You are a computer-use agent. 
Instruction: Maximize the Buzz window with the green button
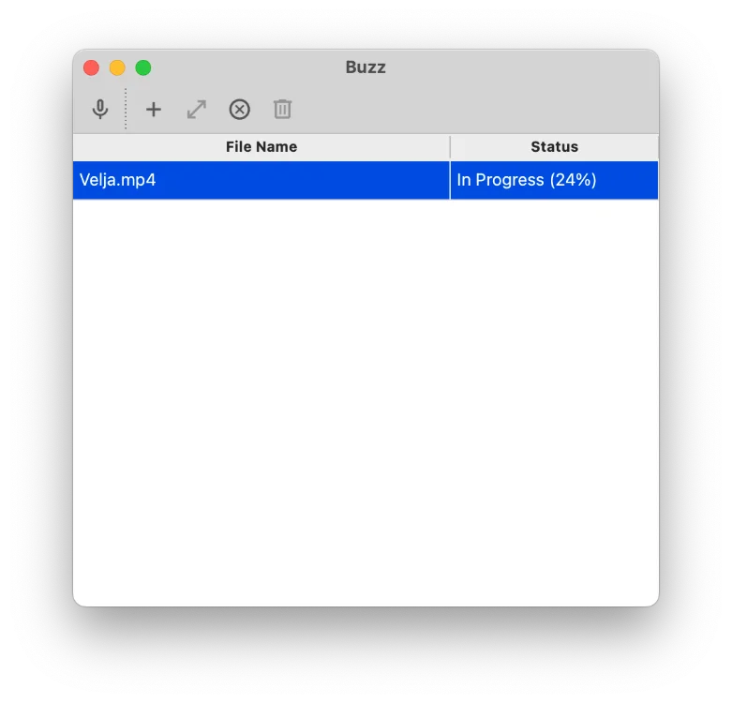143,67
